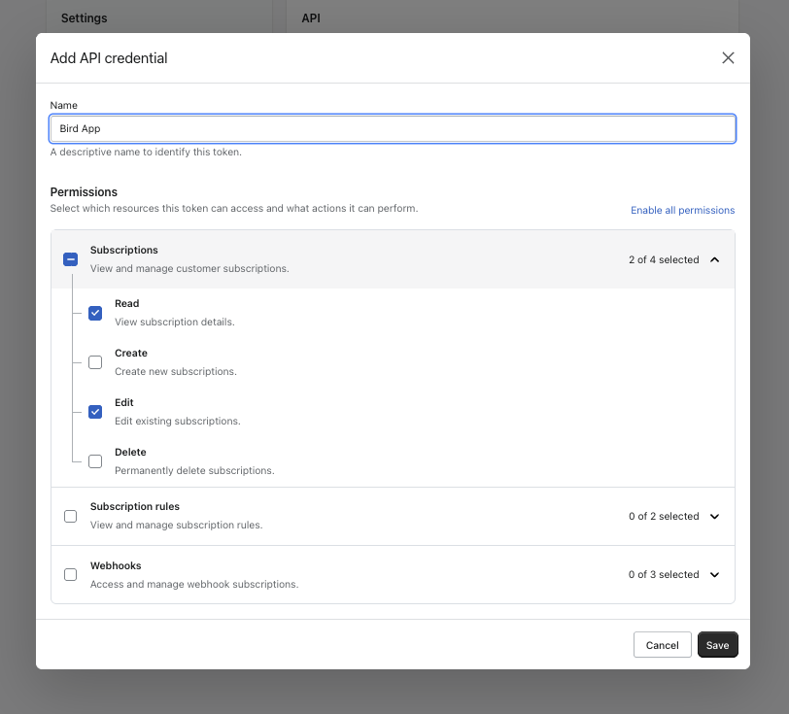This screenshot has height=714, width=789.
Task: Check the Subscription rules checkbox
Action: click(70, 516)
